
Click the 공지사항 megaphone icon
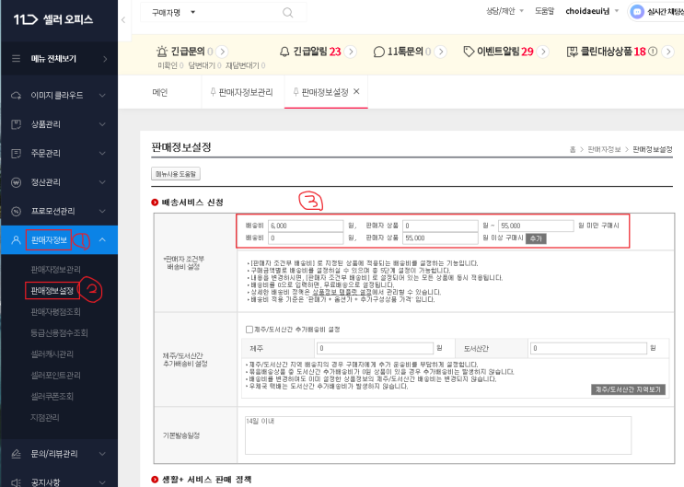click(x=17, y=482)
